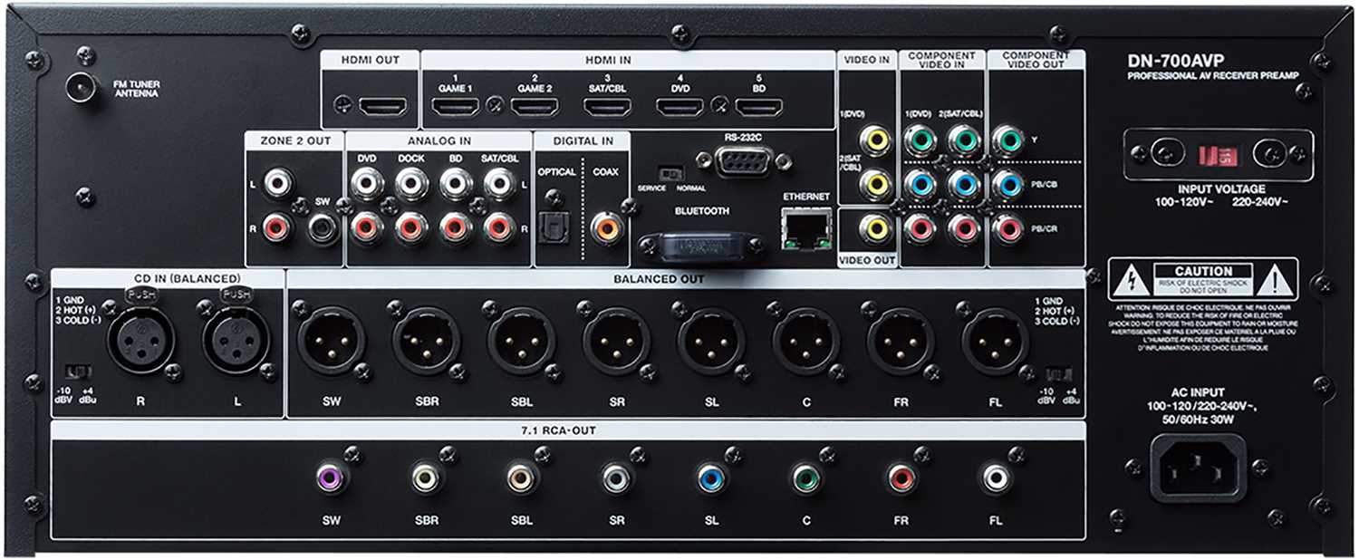
Task: Click the Component Video Out blue PB/CB jack
Action: [x=1007, y=184]
